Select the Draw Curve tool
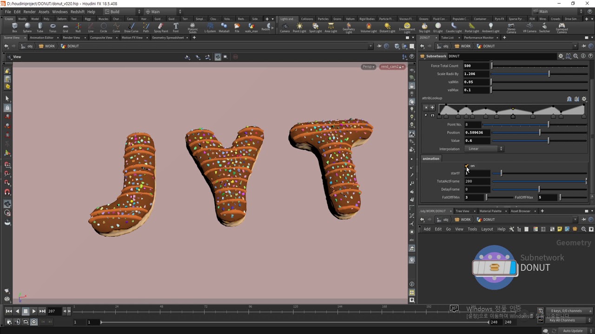Image resolution: width=595 pixels, height=334 pixels. (131, 28)
